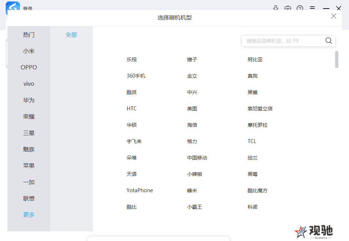Click the 华硕 brand

click(132, 125)
